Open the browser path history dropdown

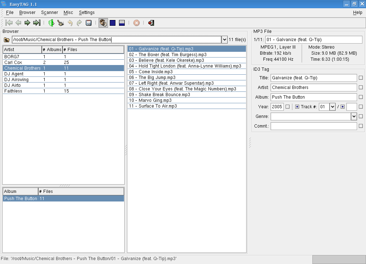coord(224,40)
